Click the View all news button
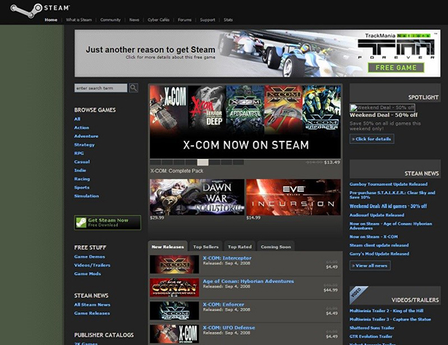Image resolution: width=448 pixels, height=345 pixels. [371, 265]
